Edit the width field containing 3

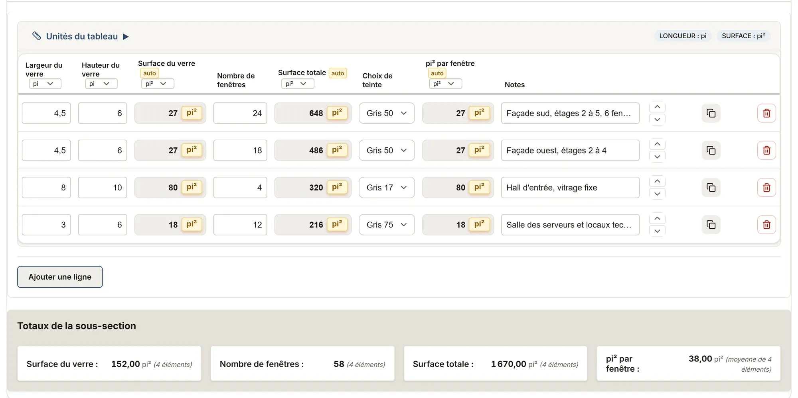46,225
